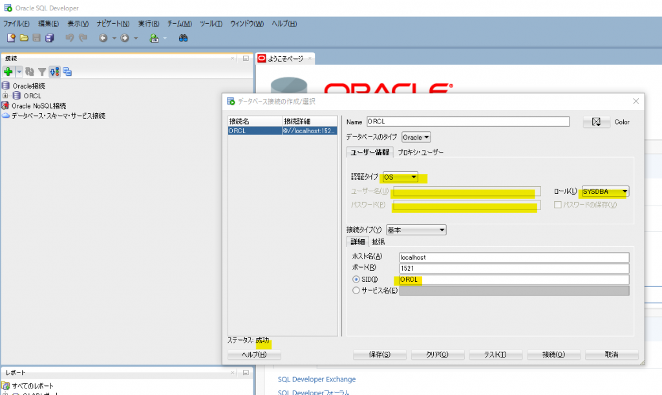This screenshot has width=662, height=395.
Task: Open the ロール SYSDBA dropdown
Action: pos(604,191)
